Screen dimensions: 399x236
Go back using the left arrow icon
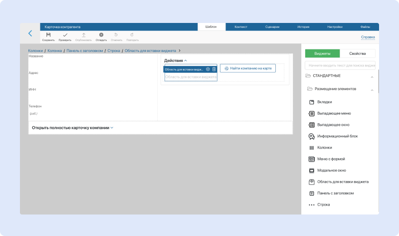click(30, 33)
